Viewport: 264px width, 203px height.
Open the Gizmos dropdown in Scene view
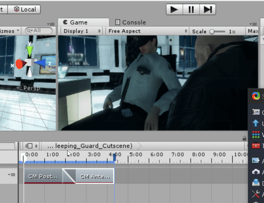point(10,31)
